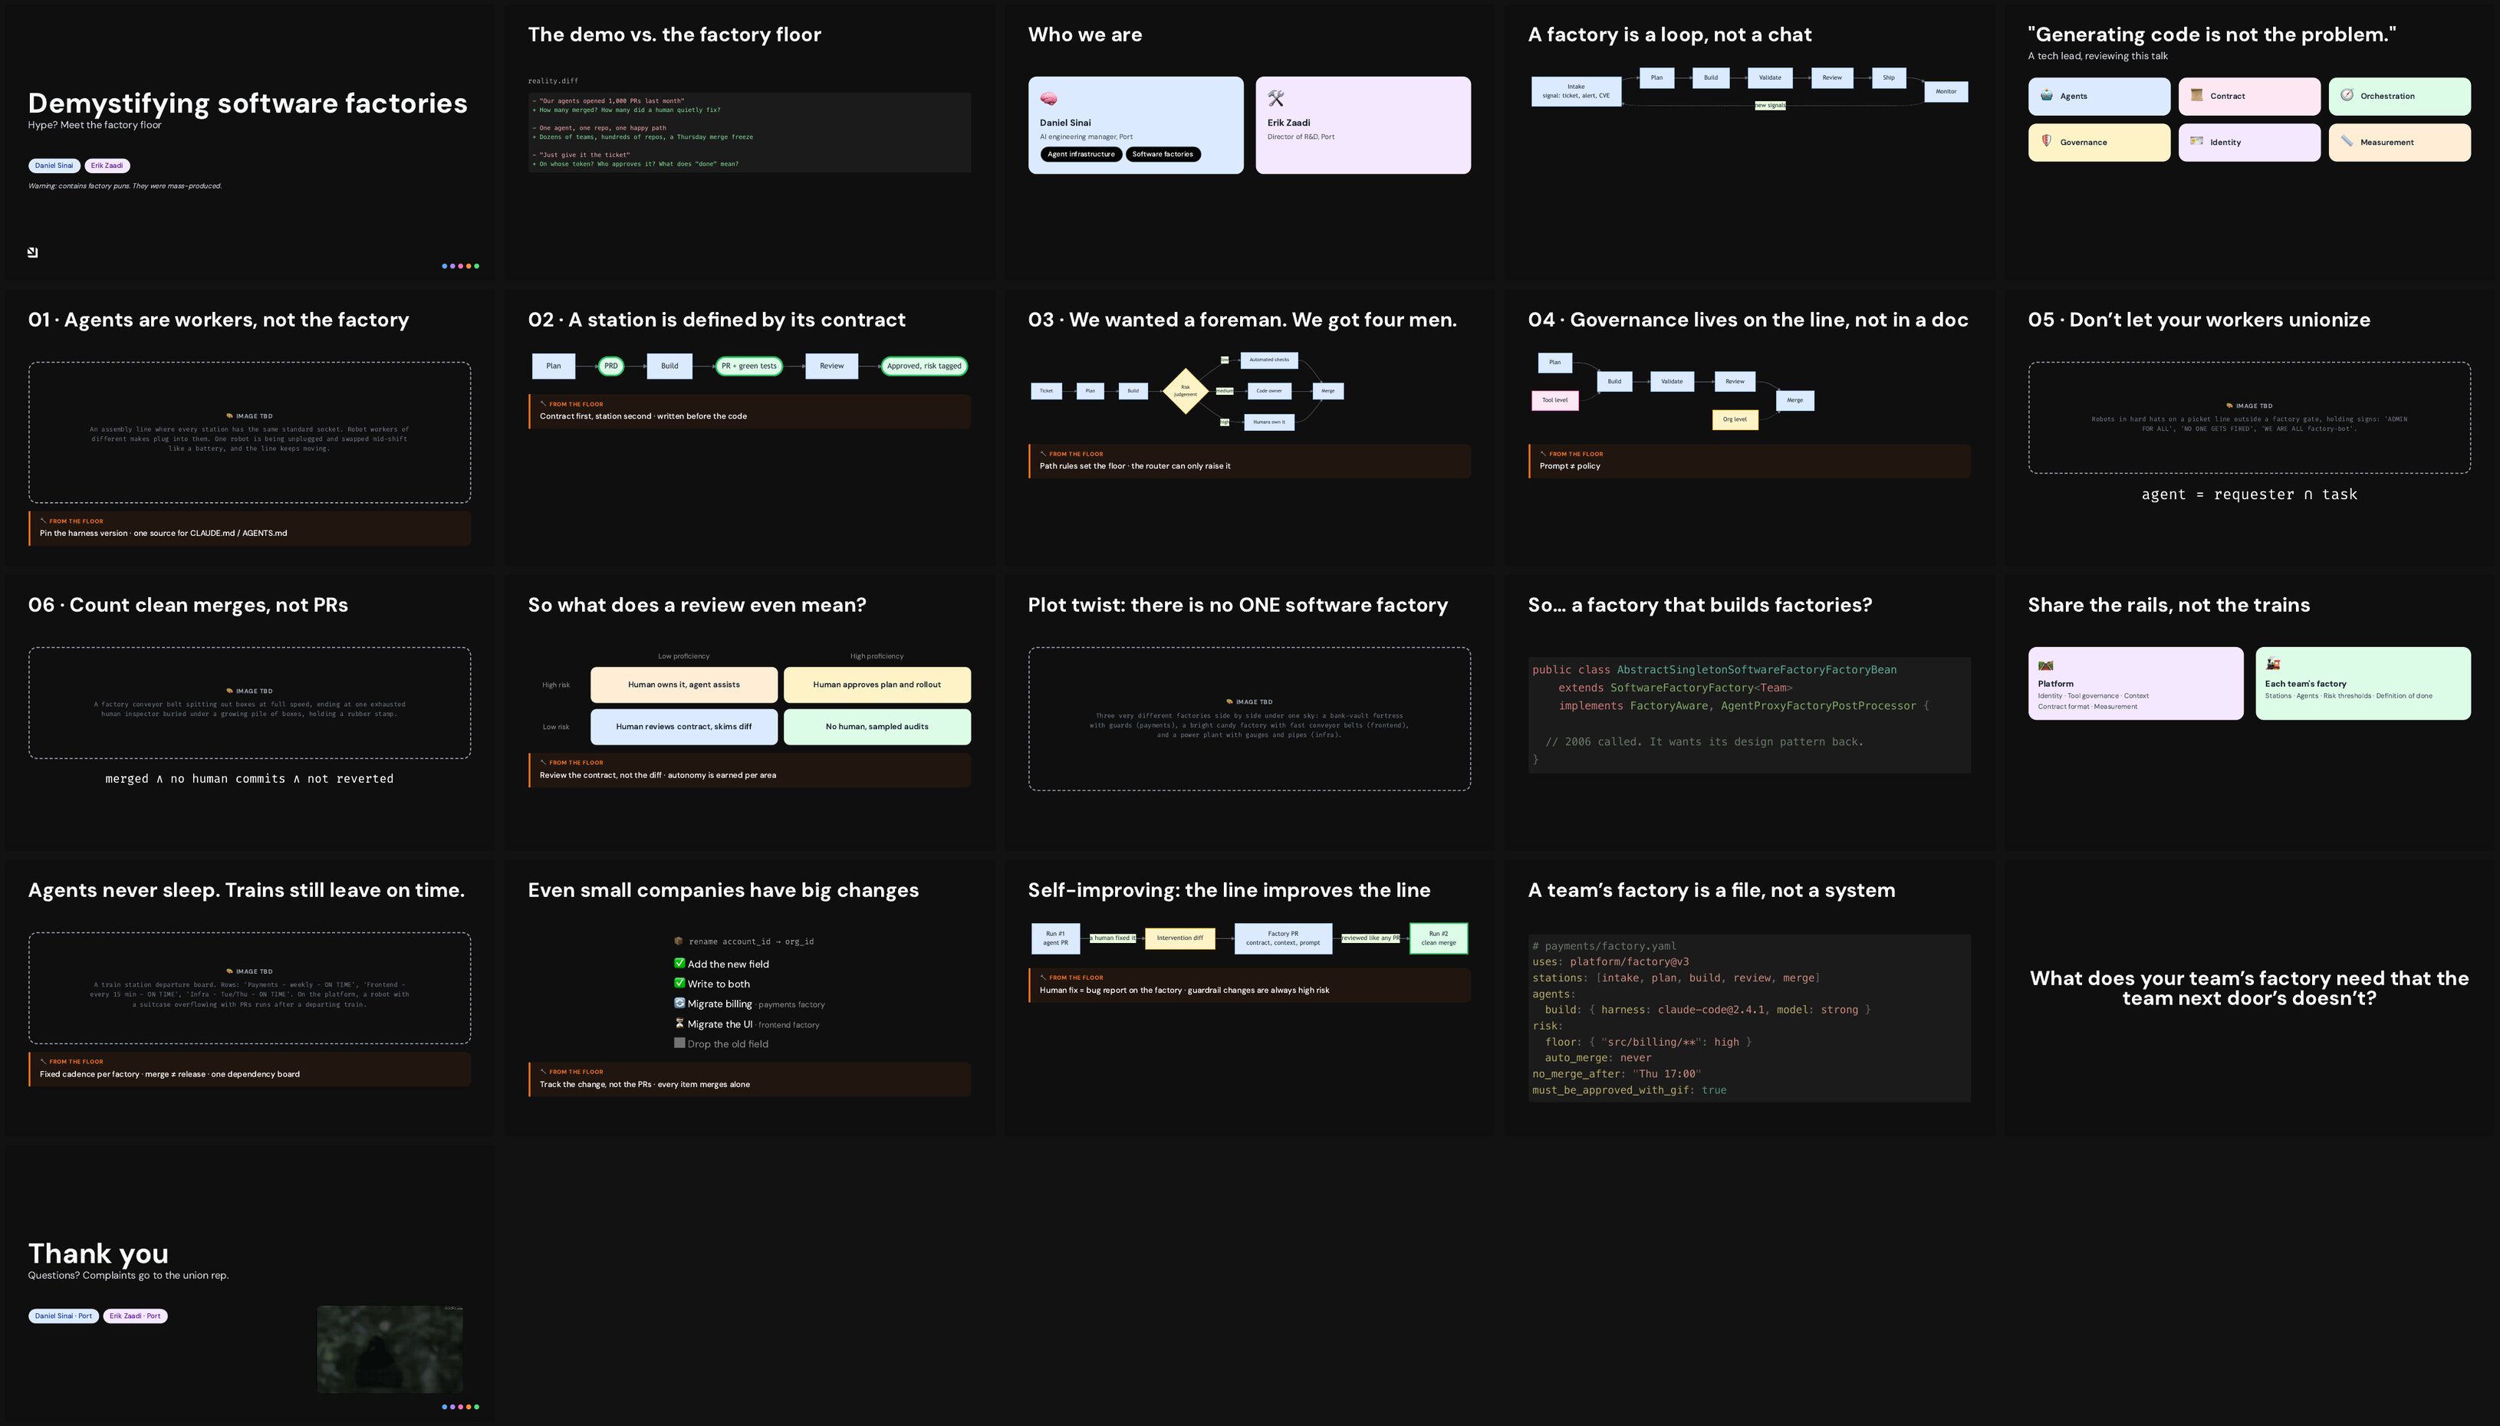Click the photo thumbnail on the Thank you slide
Image resolution: width=2500 pixels, height=1426 pixels.
pyautogui.click(x=390, y=1349)
